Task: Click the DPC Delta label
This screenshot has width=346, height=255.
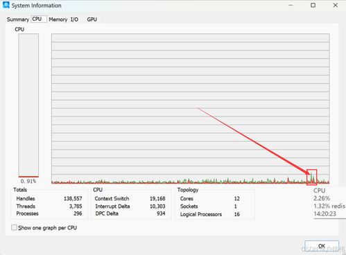Action: click(x=107, y=213)
